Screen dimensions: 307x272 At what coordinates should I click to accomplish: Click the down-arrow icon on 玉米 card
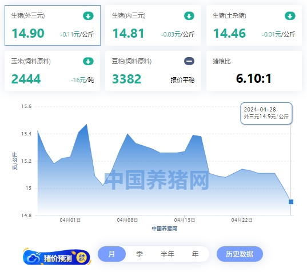(x=88, y=61)
